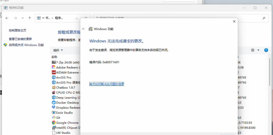This screenshot has height=135, width=273.
Task: Click the AIDA64 Extreme red icon
Action: pyautogui.click(x=54, y=72)
